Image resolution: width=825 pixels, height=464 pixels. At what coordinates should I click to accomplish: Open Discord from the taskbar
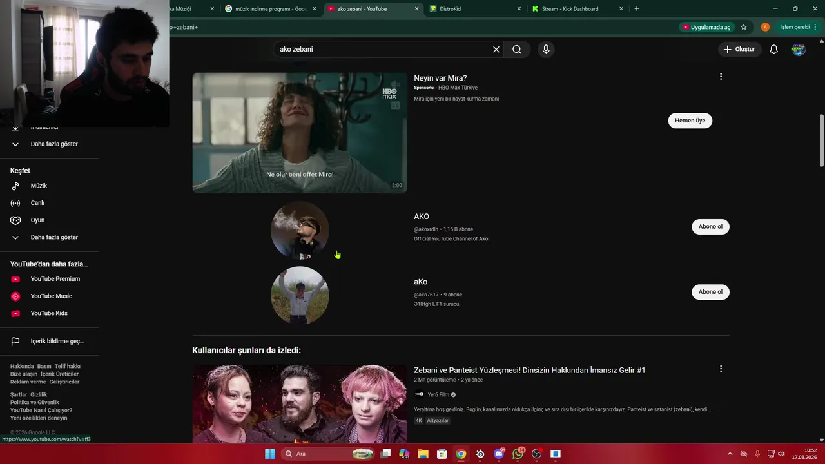[499, 454]
